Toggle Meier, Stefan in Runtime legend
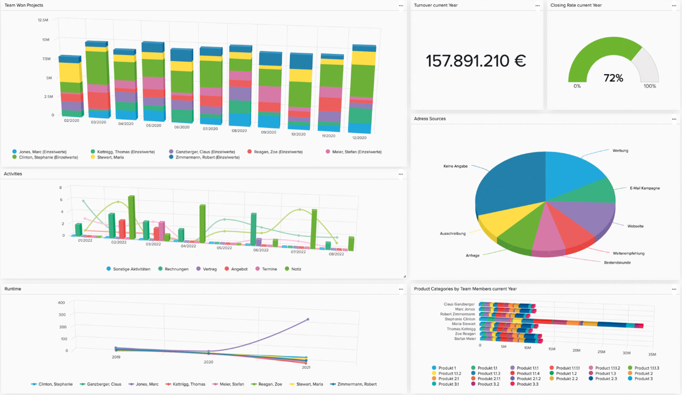The width and height of the screenshot is (682, 395). [x=228, y=384]
